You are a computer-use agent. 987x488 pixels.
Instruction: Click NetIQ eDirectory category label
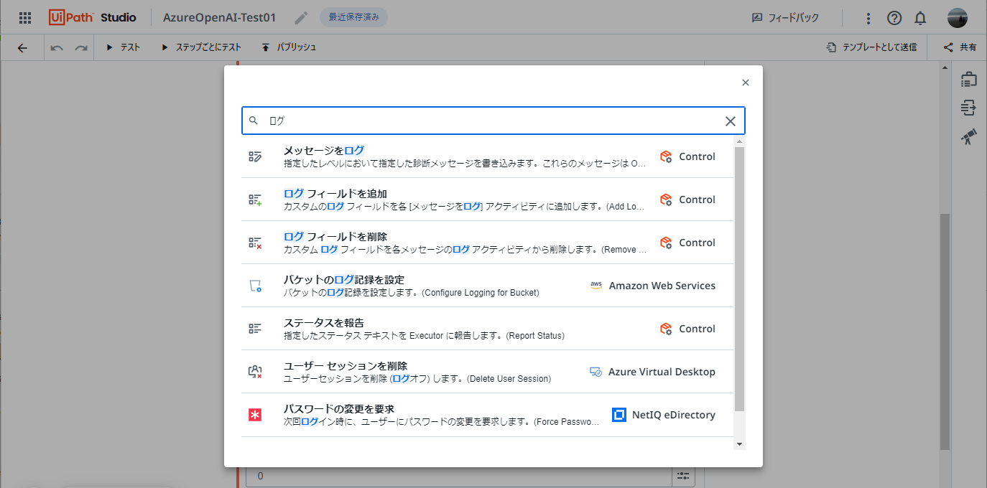pos(673,415)
